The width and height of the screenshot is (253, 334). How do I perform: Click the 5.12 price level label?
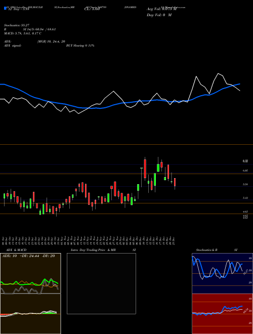245,198
